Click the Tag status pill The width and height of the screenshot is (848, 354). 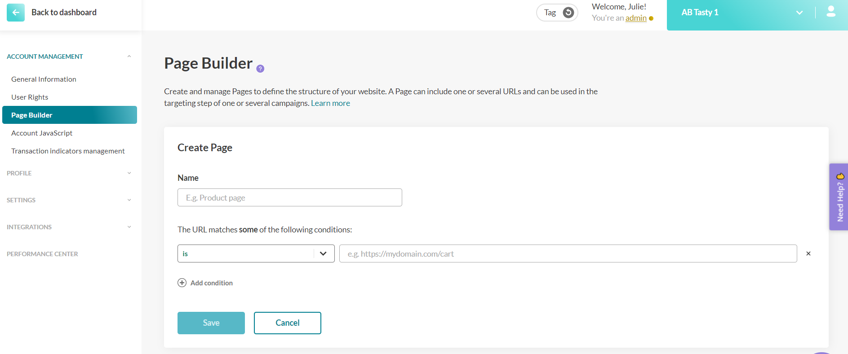557,13
